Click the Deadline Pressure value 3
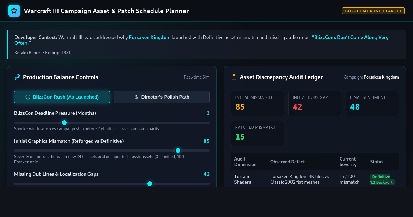The width and height of the screenshot is (413, 217). [x=208, y=113]
